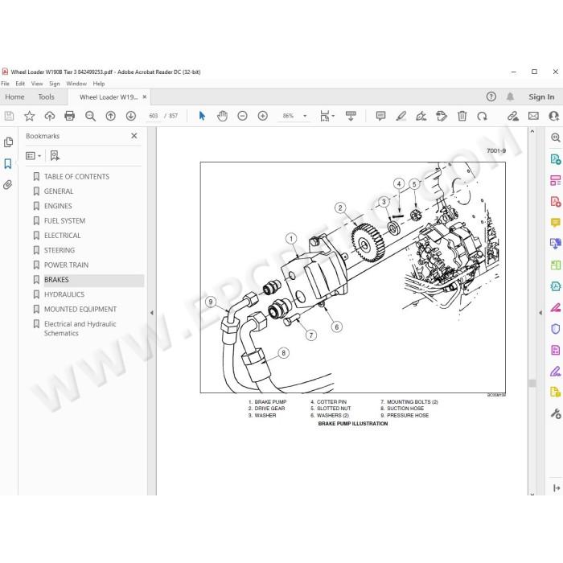563x563 pixels.
Task: Go to next page arrow icon
Action: point(130,116)
